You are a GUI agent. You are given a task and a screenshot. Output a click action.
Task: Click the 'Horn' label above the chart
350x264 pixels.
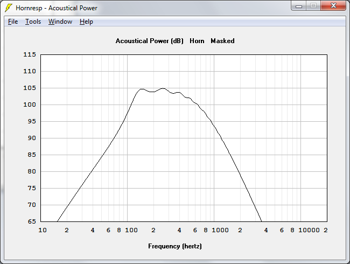pos(197,41)
